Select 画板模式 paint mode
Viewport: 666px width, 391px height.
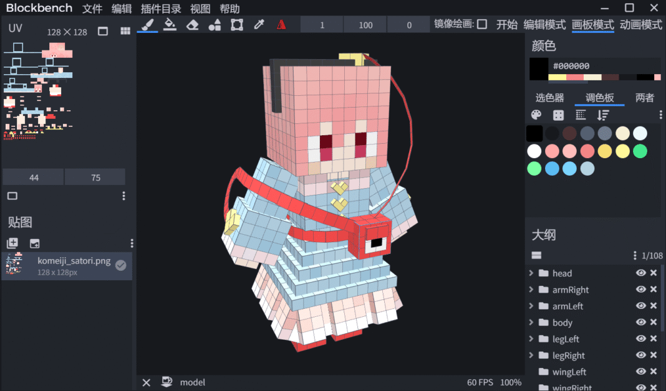tap(593, 25)
